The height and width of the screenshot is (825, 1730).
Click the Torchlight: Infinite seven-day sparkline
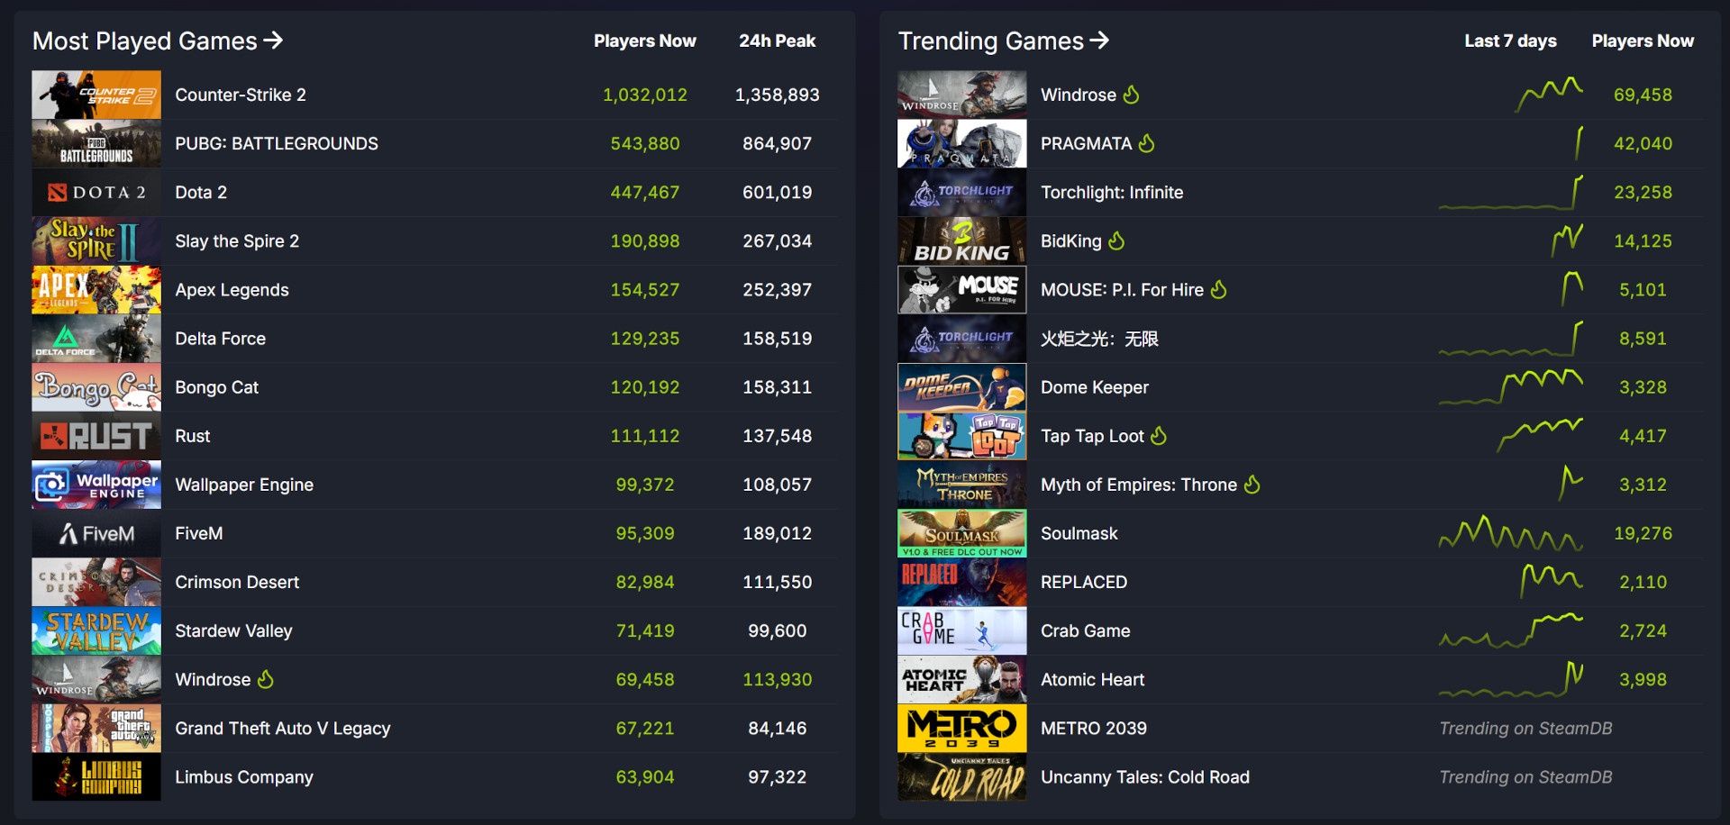tap(1511, 192)
